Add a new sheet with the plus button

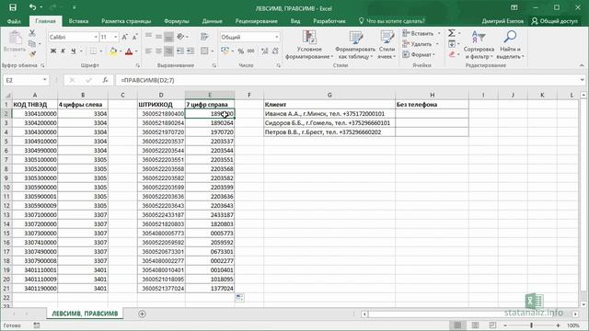click(142, 314)
